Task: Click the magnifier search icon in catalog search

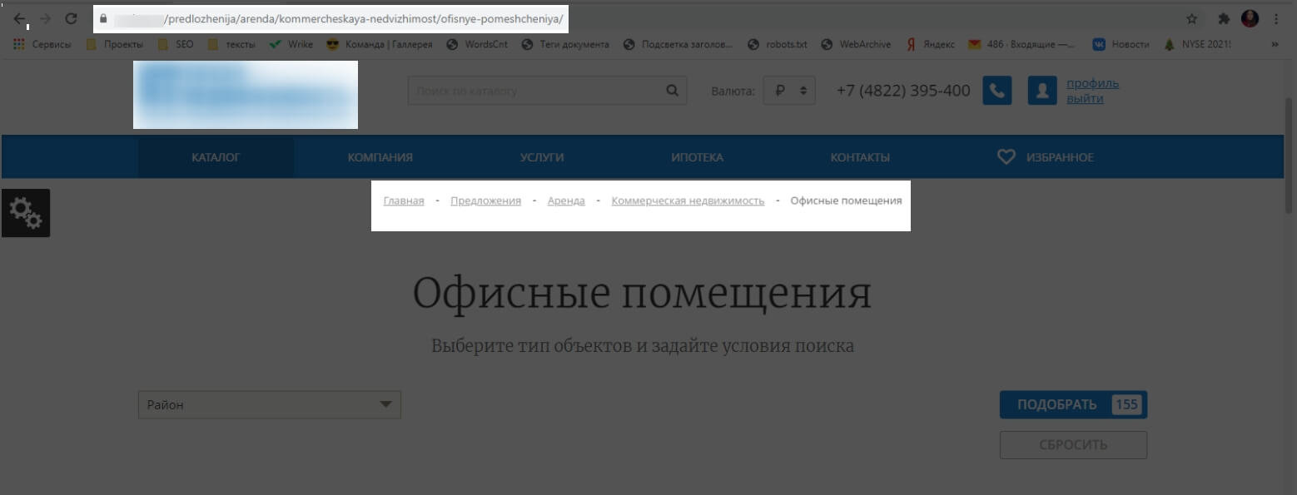Action: point(673,91)
